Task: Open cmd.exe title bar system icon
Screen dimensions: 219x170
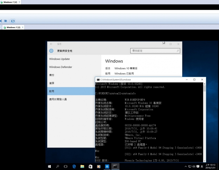Action: coord(98,80)
